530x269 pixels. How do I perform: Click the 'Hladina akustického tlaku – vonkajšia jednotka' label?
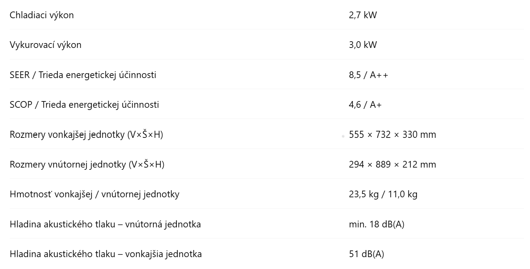click(x=106, y=254)
